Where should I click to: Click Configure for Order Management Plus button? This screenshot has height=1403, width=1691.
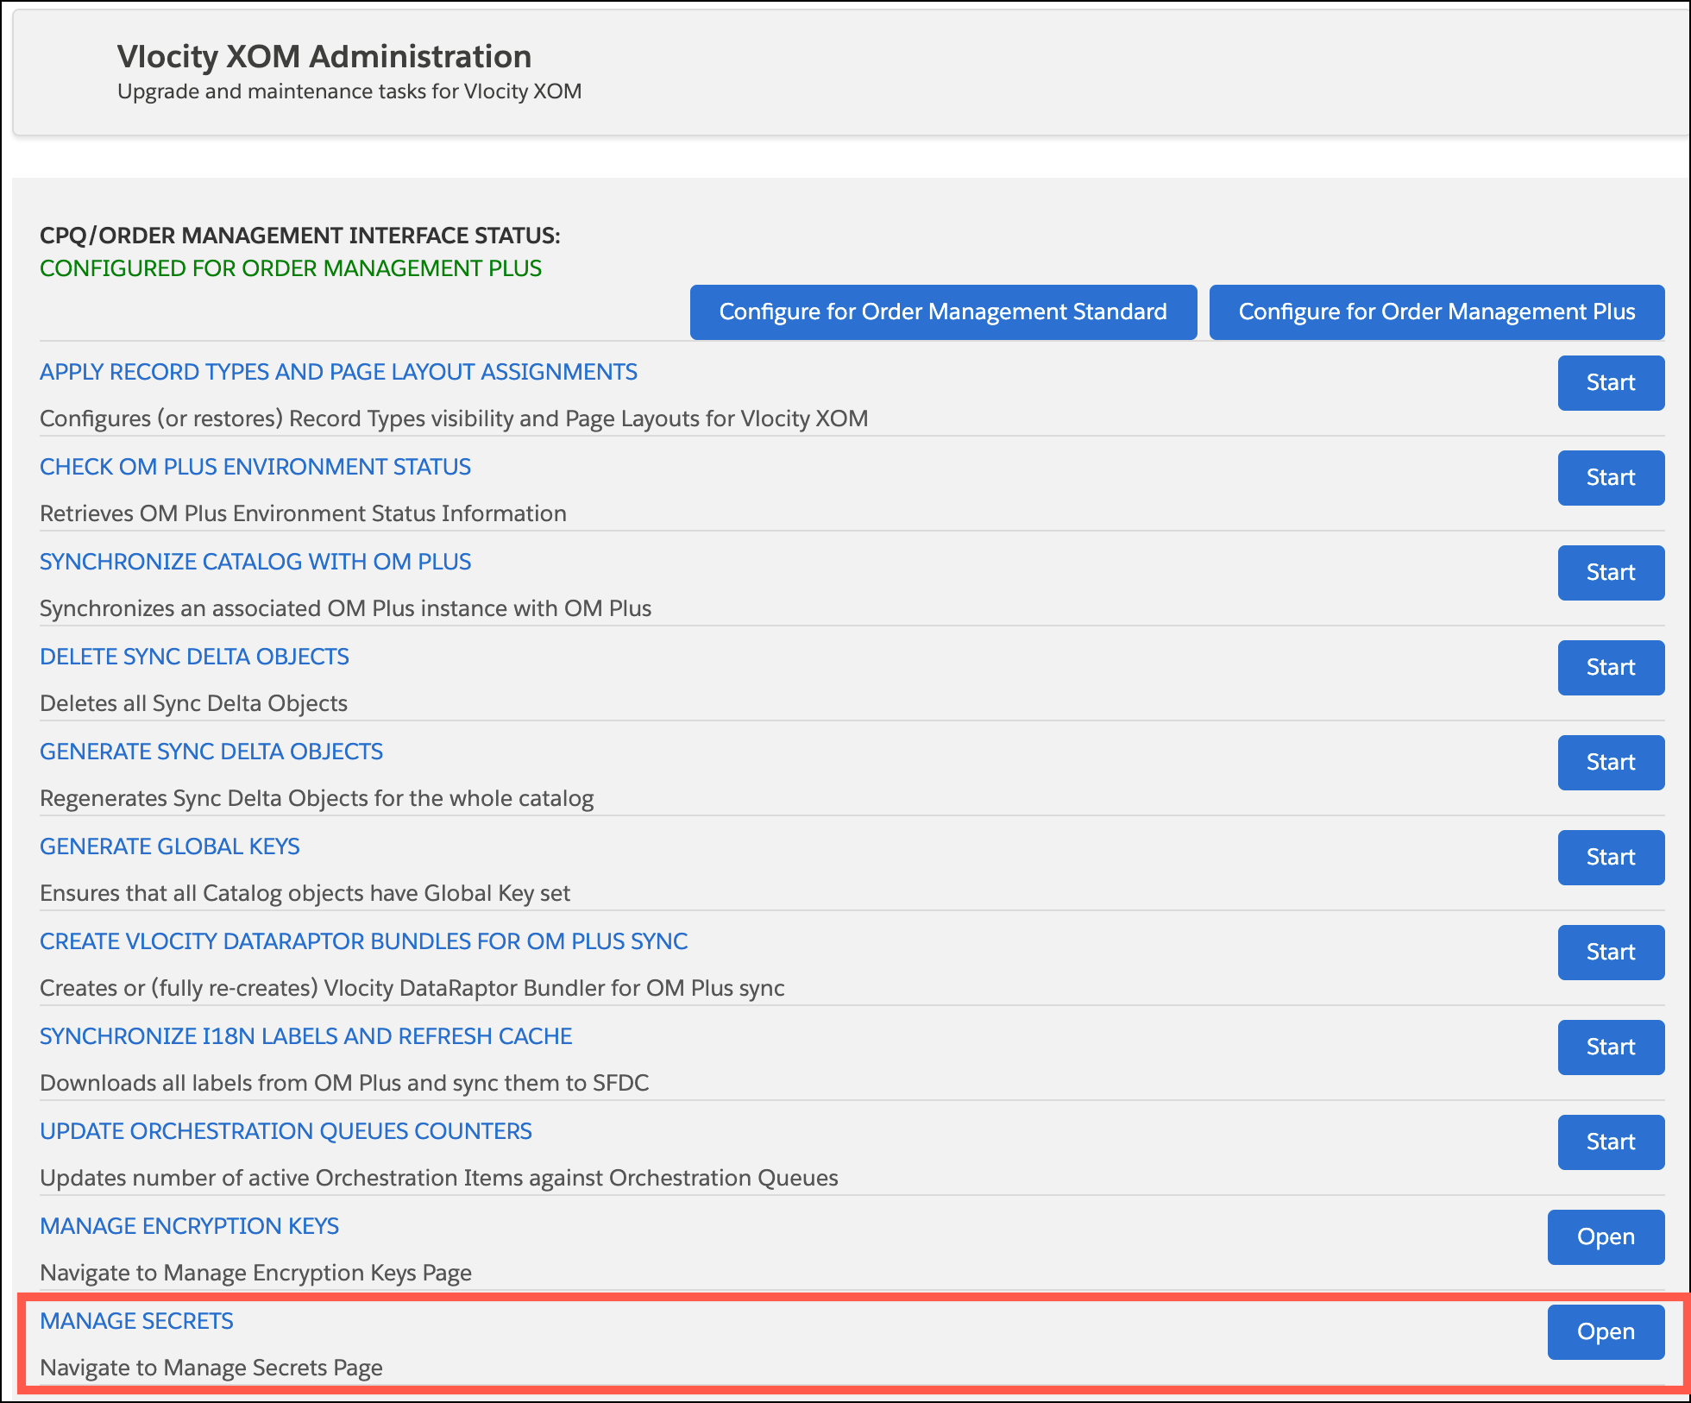(1436, 312)
